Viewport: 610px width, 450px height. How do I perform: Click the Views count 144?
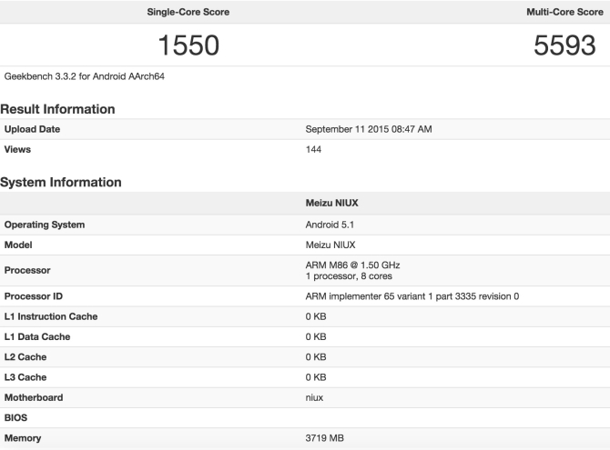tap(313, 149)
